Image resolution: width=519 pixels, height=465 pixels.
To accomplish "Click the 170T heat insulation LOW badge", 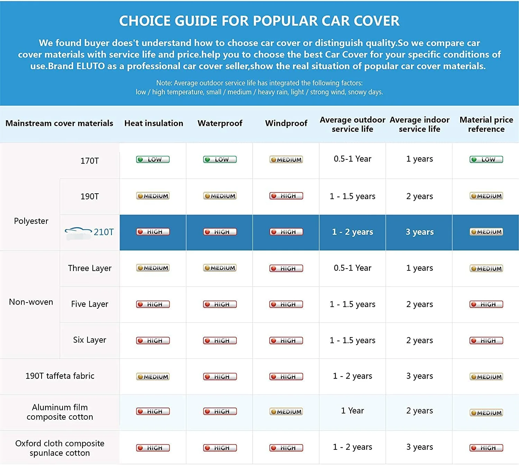I will [153, 159].
